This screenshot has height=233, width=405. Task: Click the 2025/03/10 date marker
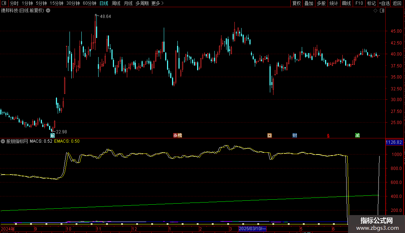[x=252, y=229]
